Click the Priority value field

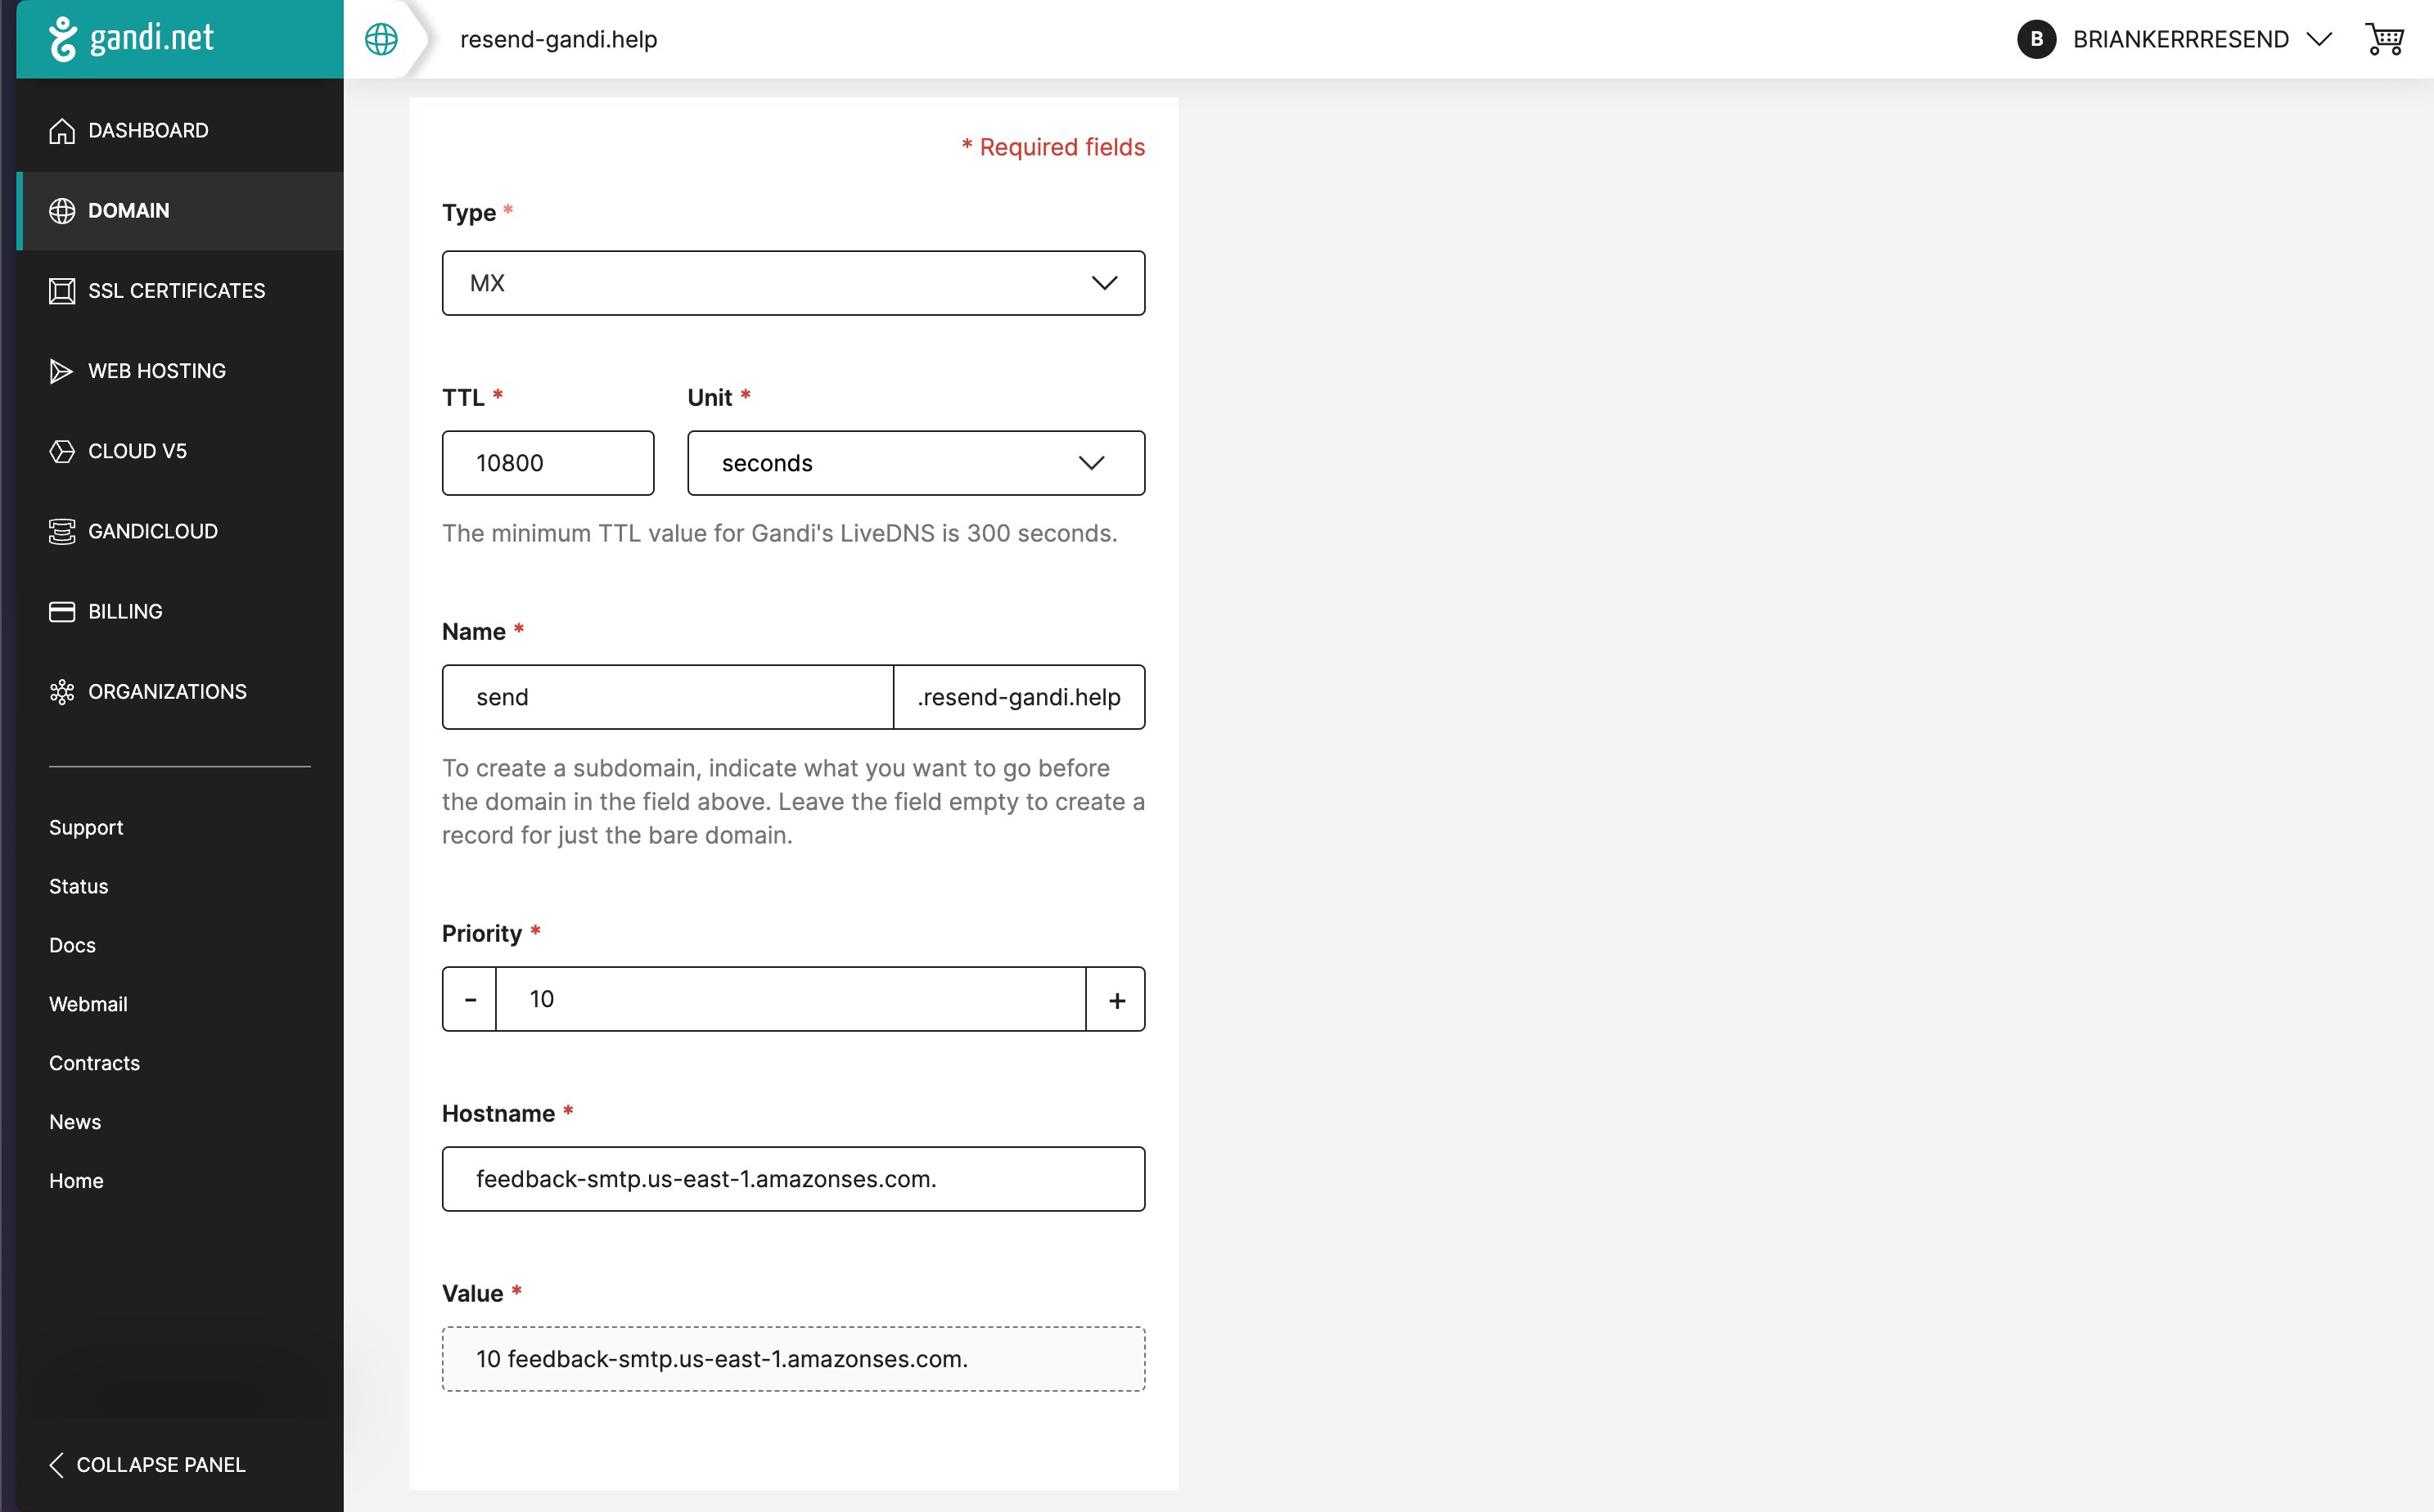pyautogui.click(x=791, y=999)
